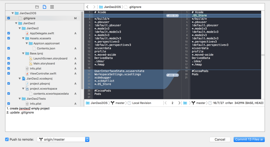Click 'UserInterfaceState.xcuserstate' line in left pane
The width and height of the screenshot is (270, 147).
119,71
